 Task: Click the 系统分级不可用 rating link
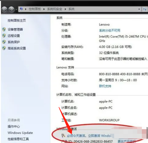tap(110, 30)
